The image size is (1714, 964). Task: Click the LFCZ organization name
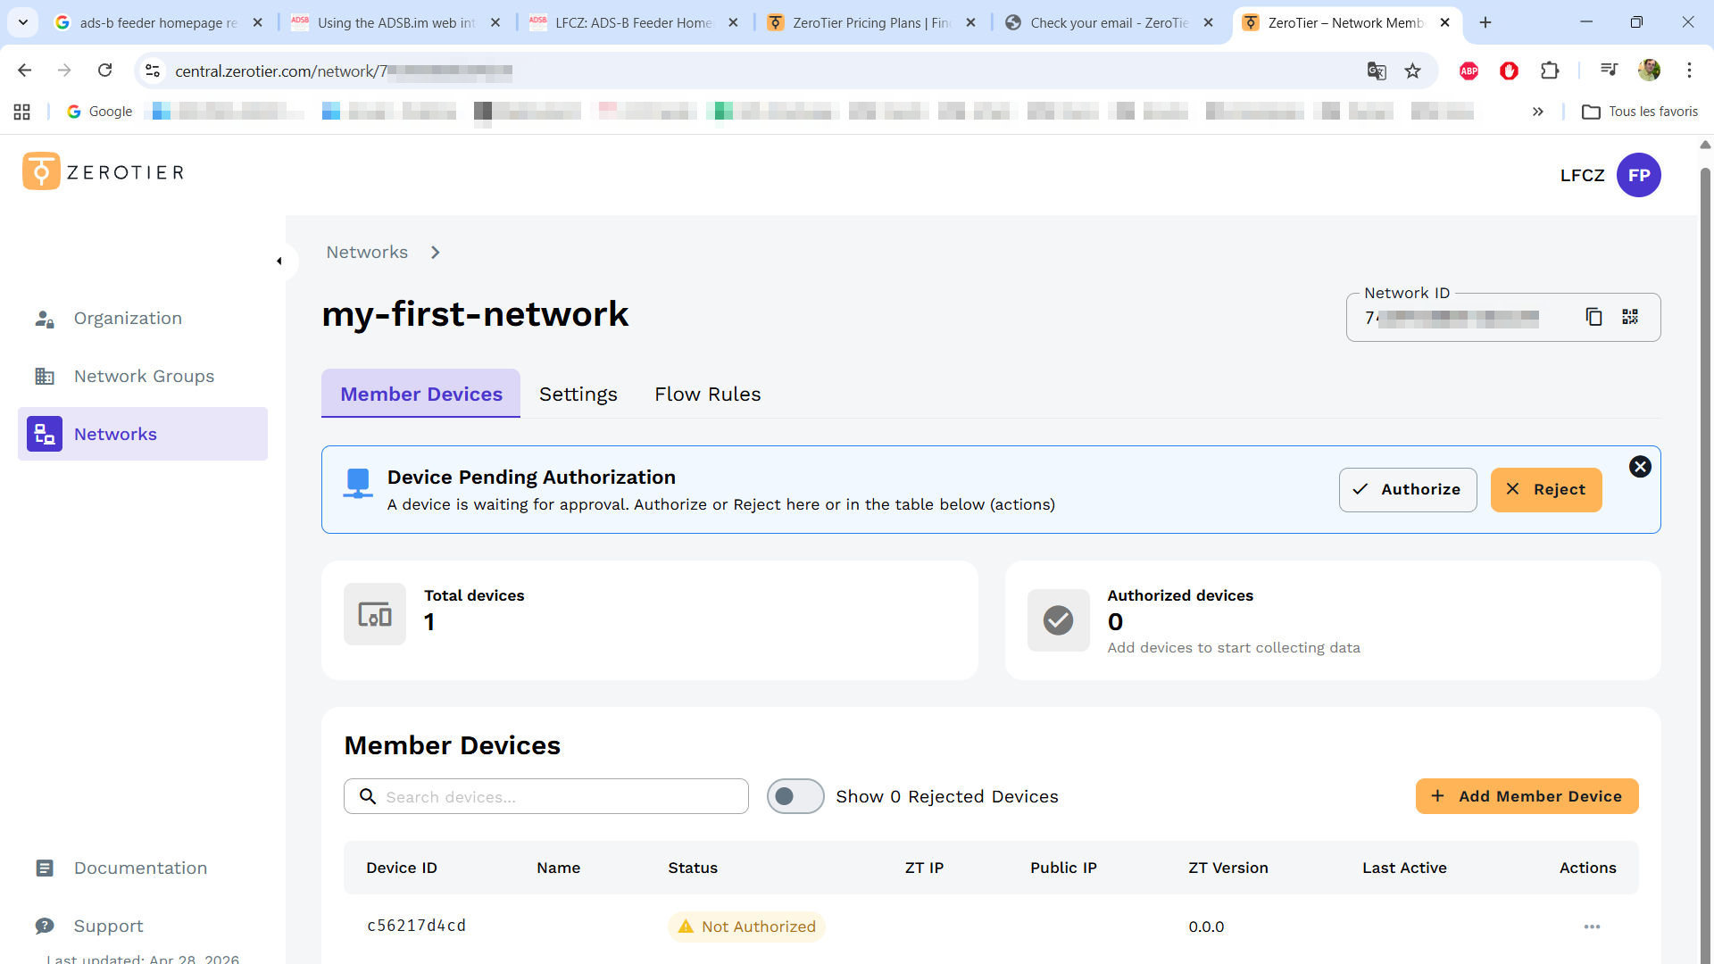click(1582, 175)
